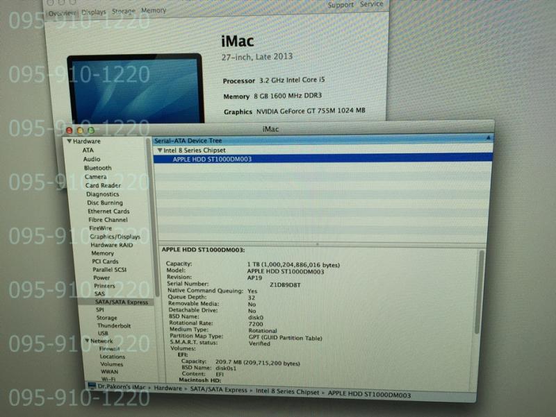The height and width of the screenshot is (417, 556).
Task: Open the Storage tab in About This Mac
Action: 124,11
